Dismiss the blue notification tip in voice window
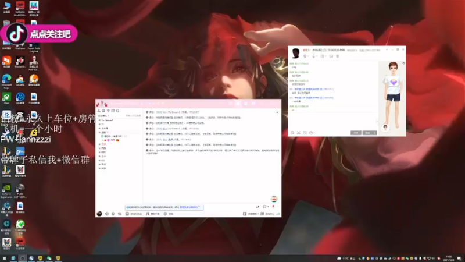The image size is (465, 262). (199, 207)
